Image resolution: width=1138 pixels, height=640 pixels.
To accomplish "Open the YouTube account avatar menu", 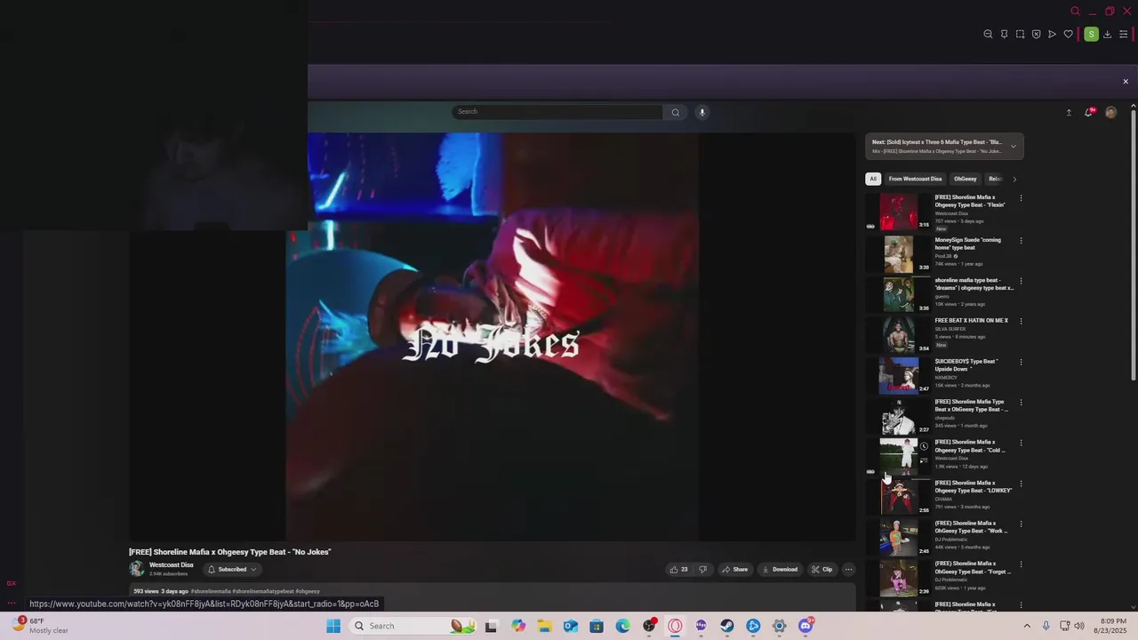I will pos(1110,112).
